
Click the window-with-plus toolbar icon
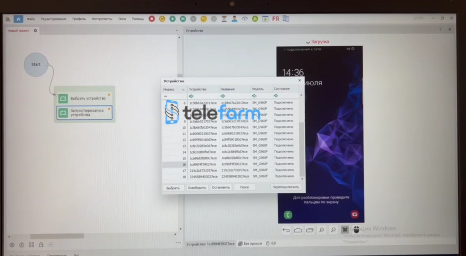pyautogui.click(x=265, y=19)
